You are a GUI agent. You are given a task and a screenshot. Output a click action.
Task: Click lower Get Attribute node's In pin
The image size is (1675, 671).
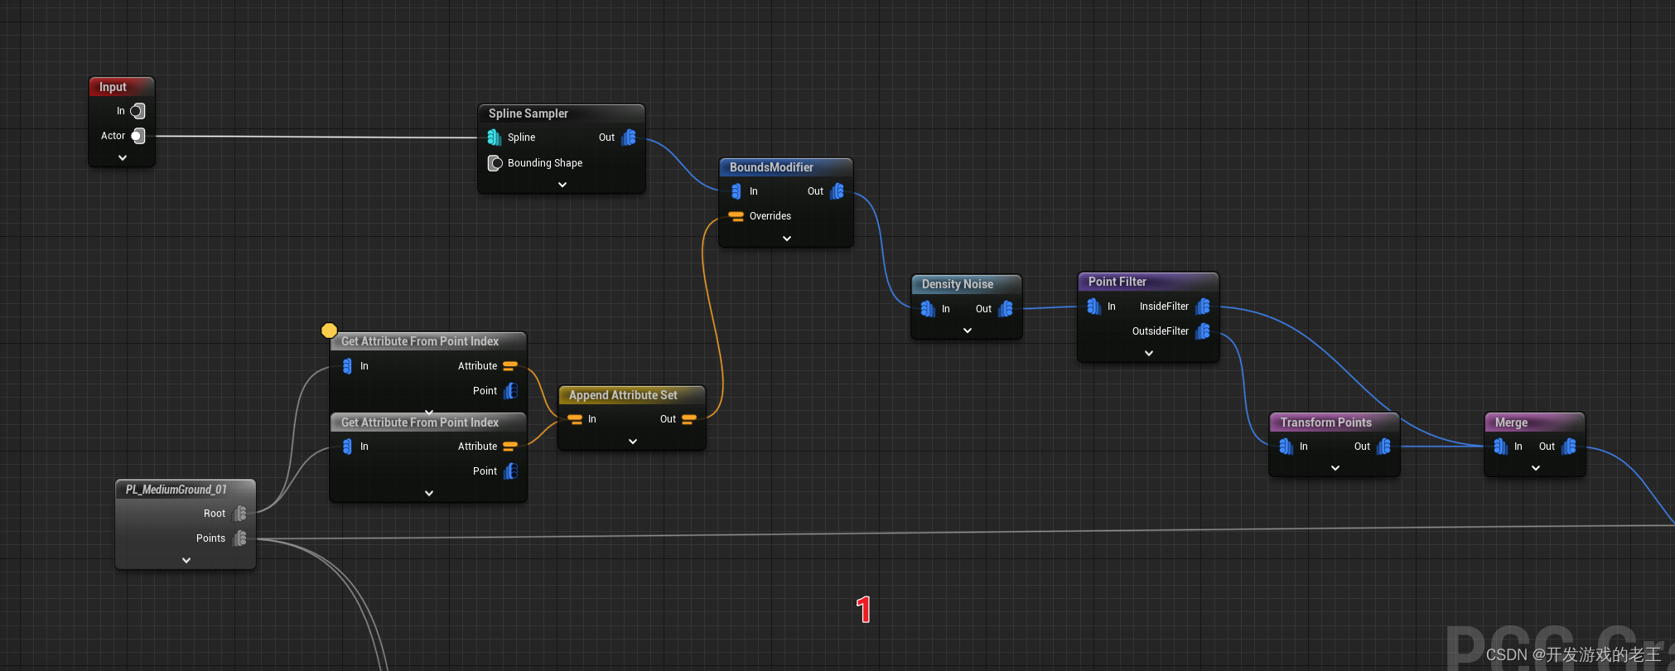tap(347, 447)
